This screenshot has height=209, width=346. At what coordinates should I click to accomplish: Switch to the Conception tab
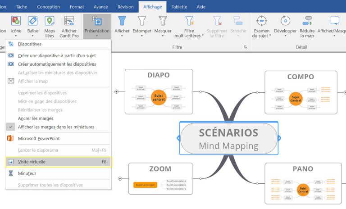pos(48,7)
